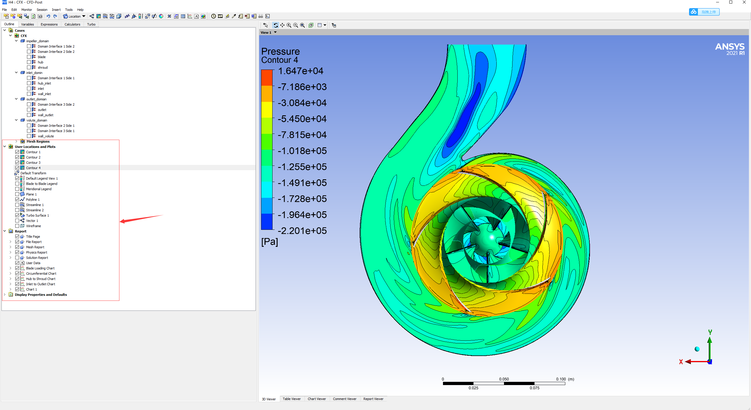This screenshot has width=751, height=410.
Task: Enable the Streamline 1 checkbox
Action: pos(17,205)
